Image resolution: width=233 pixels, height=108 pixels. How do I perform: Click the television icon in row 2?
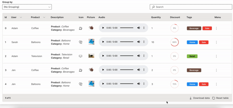click(x=81, y=56)
